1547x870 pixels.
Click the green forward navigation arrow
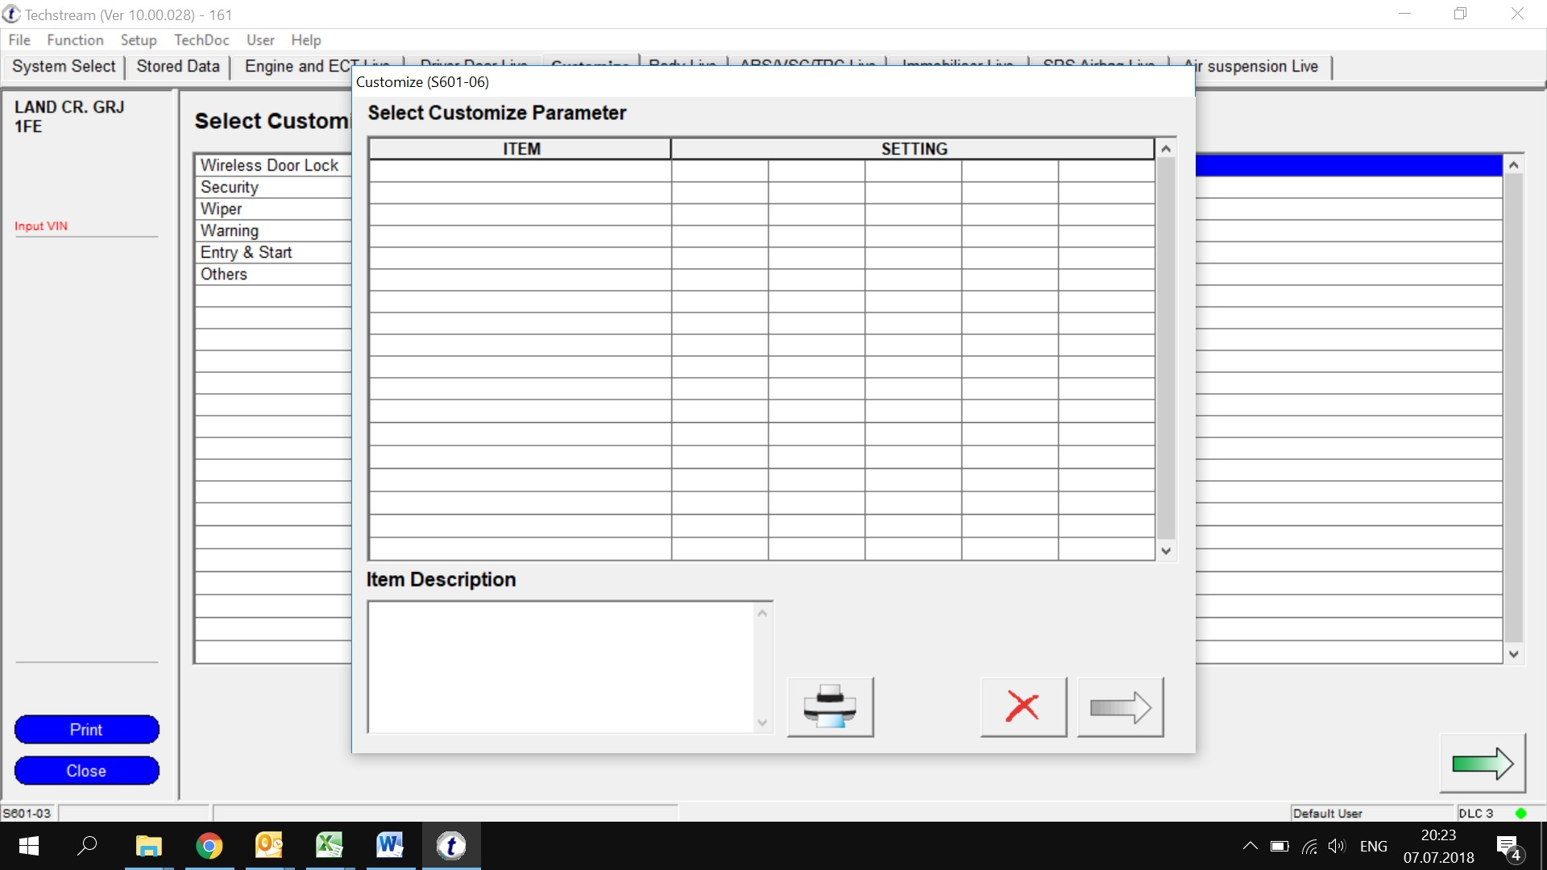pos(1483,763)
